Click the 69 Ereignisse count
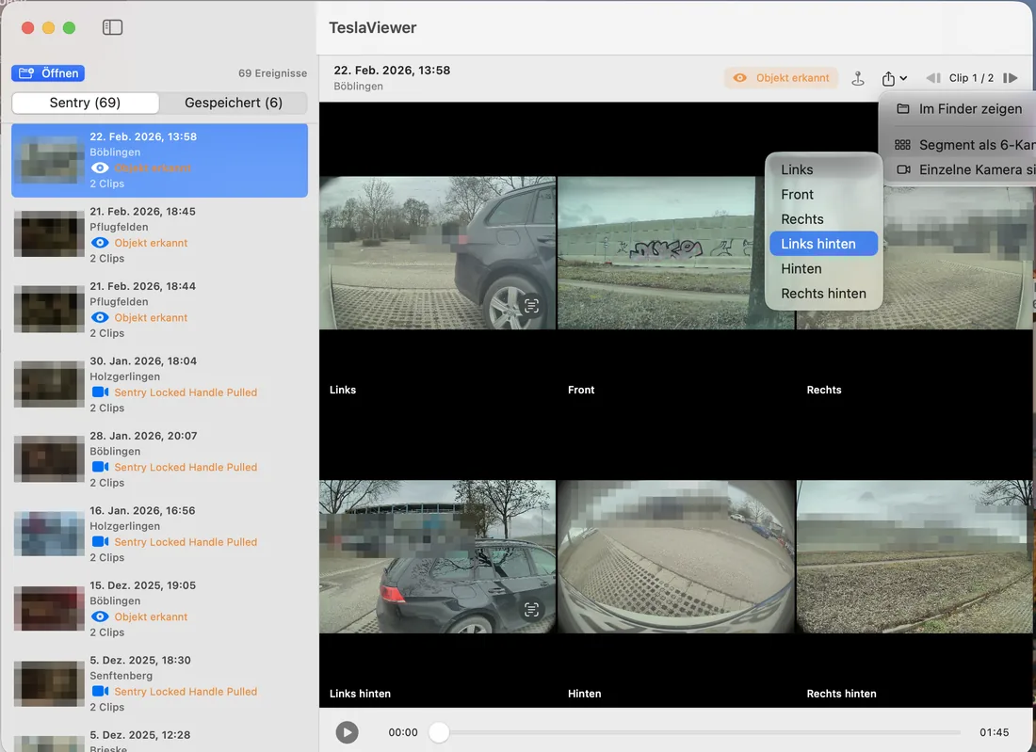1036x752 pixels. click(x=272, y=73)
